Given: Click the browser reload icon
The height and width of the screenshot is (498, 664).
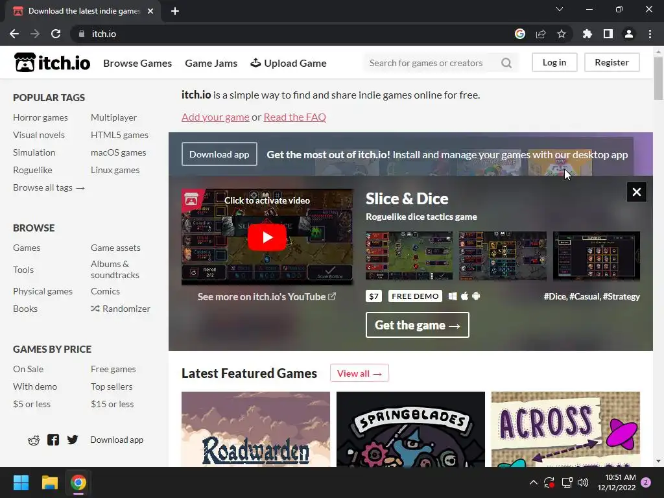Looking at the screenshot, I should (56, 34).
